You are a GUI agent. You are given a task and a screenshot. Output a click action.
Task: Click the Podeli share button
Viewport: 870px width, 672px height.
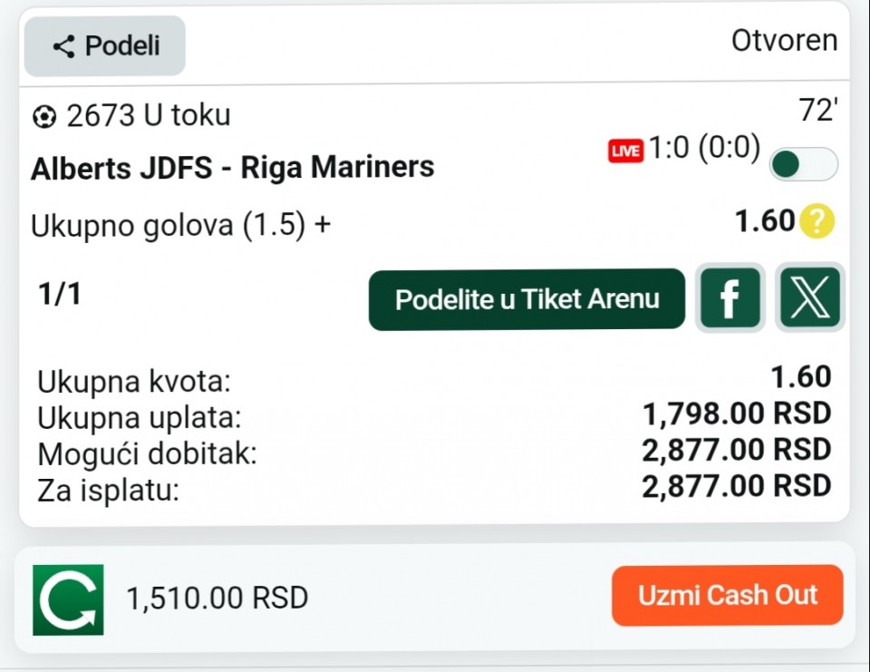coord(104,46)
